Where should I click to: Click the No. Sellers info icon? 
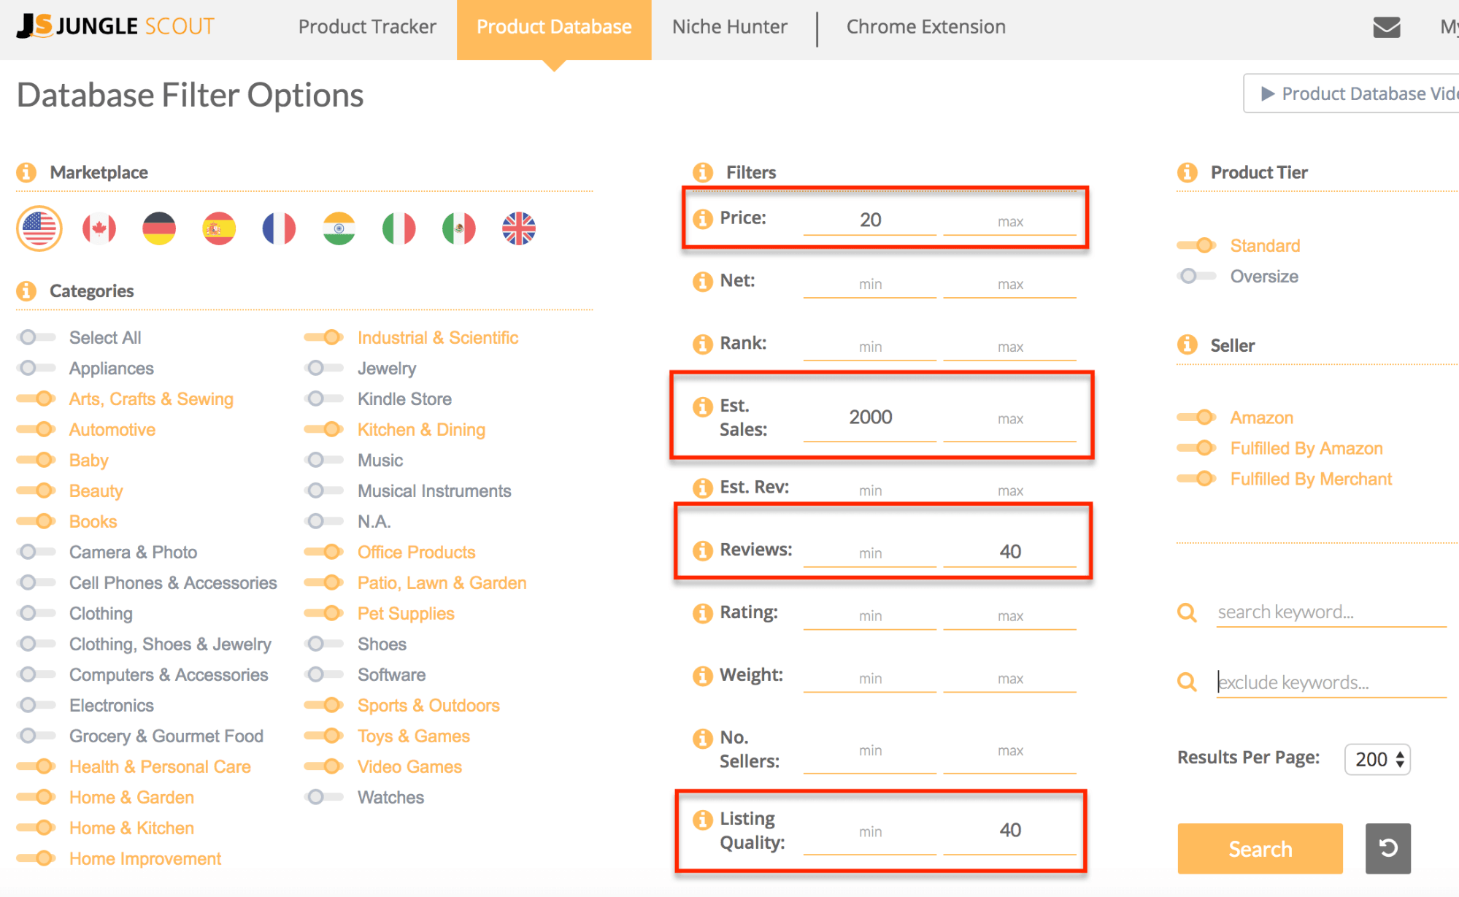703,739
